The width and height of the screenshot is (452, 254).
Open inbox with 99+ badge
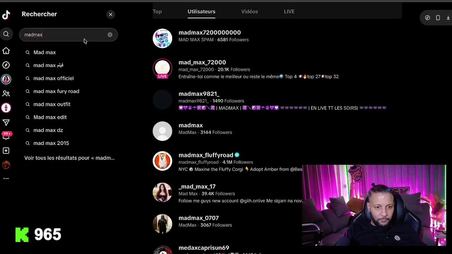click(6, 136)
